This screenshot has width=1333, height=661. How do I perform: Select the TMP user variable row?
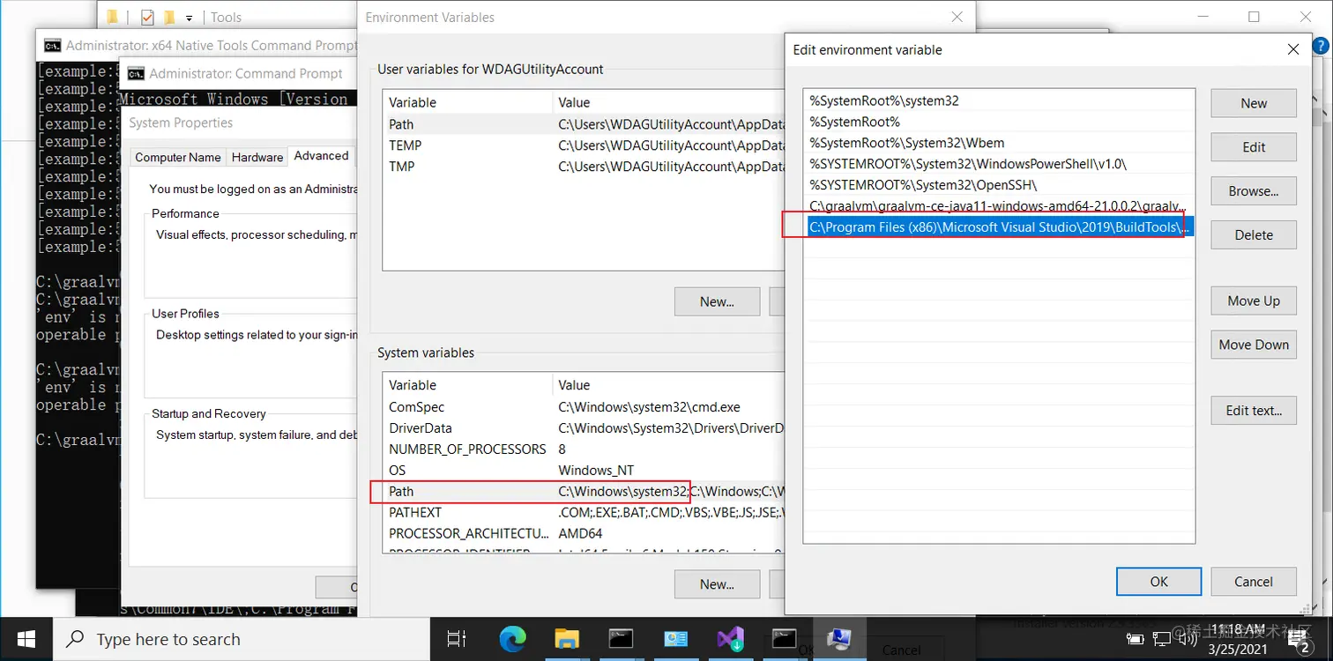[584, 167]
